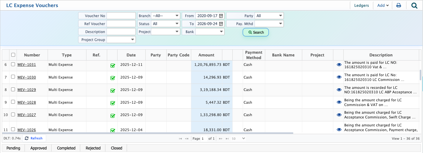This screenshot has height=153, width=423.
Task: Click approved status icon for MEV-1029
Action: pos(112,90)
